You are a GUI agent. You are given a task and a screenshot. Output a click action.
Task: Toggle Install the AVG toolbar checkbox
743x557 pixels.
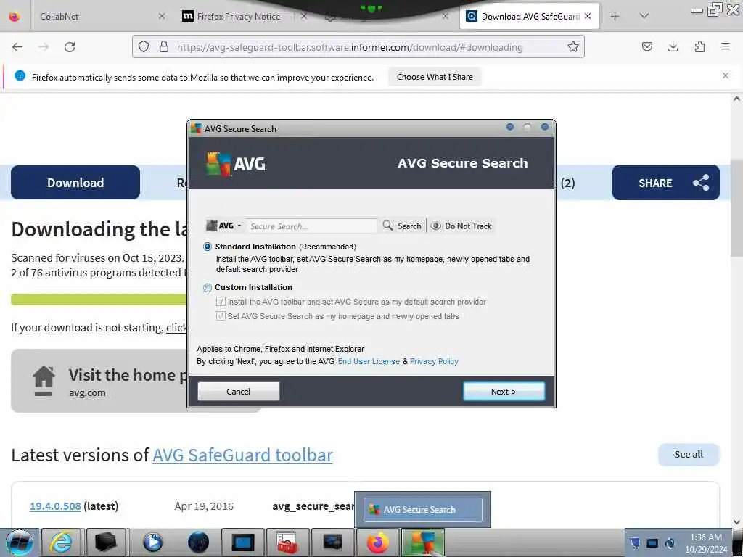click(x=221, y=302)
